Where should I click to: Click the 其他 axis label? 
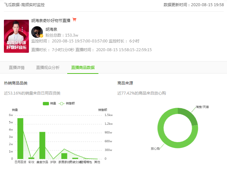[97, 162]
